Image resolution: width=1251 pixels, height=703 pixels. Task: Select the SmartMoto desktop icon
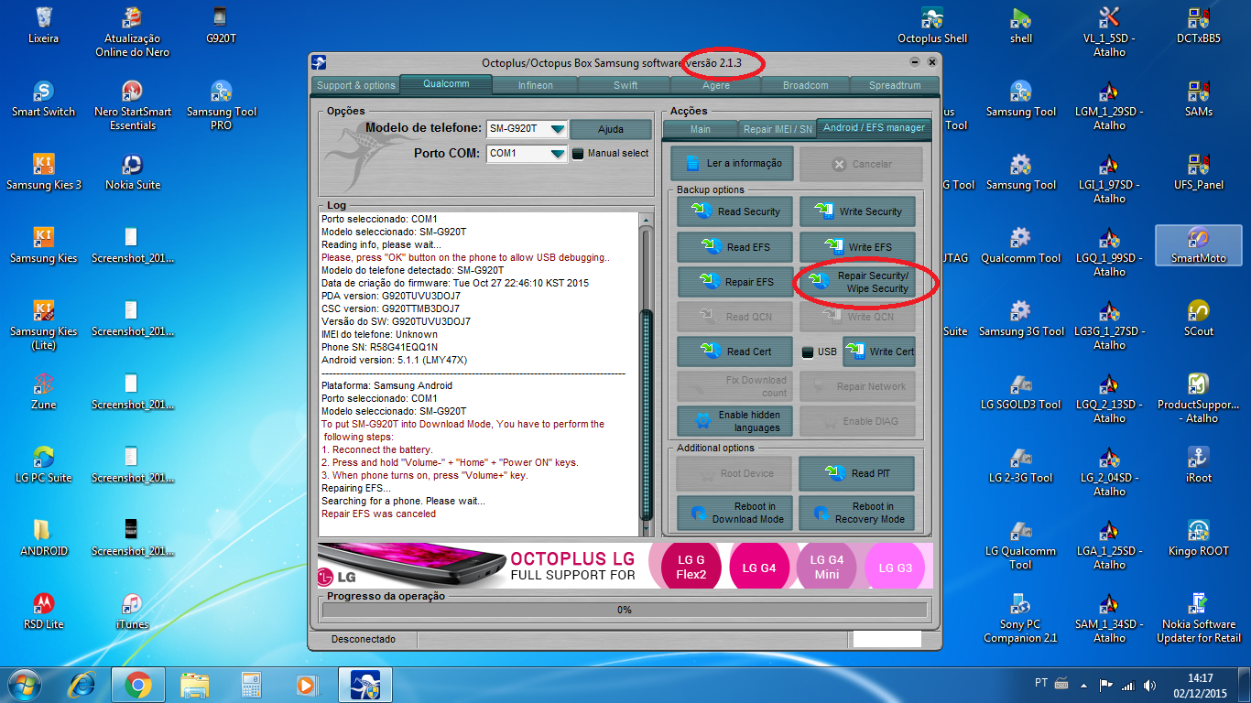tap(1198, 245)
